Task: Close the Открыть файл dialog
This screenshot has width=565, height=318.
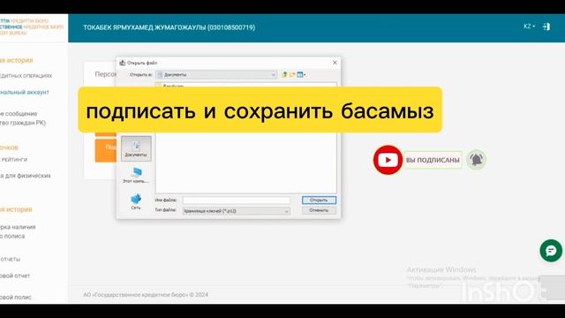Action: (x=335, y=63)
